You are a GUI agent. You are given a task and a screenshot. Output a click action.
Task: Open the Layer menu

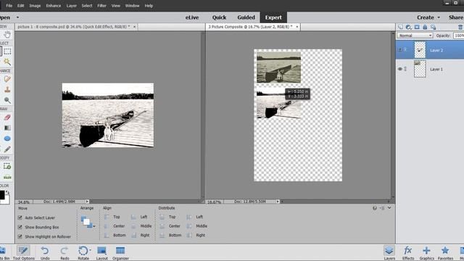click(71, 6)
